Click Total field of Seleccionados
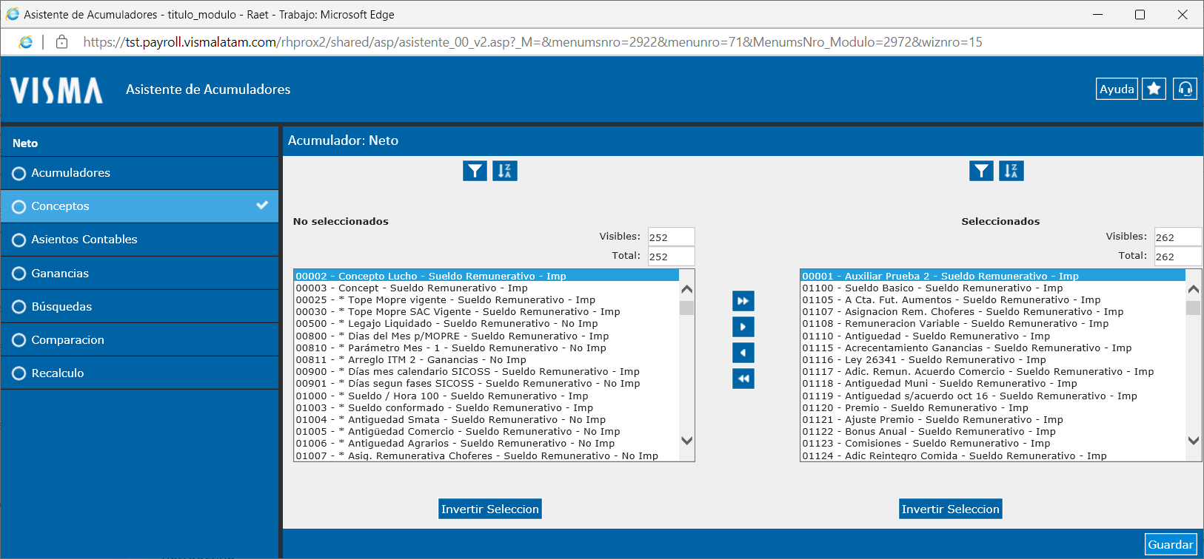The image size is (1204, 559). tap(1177, 256)
